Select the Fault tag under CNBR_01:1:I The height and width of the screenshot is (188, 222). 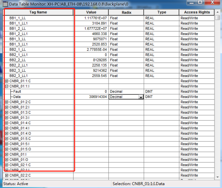coord(17,91)
